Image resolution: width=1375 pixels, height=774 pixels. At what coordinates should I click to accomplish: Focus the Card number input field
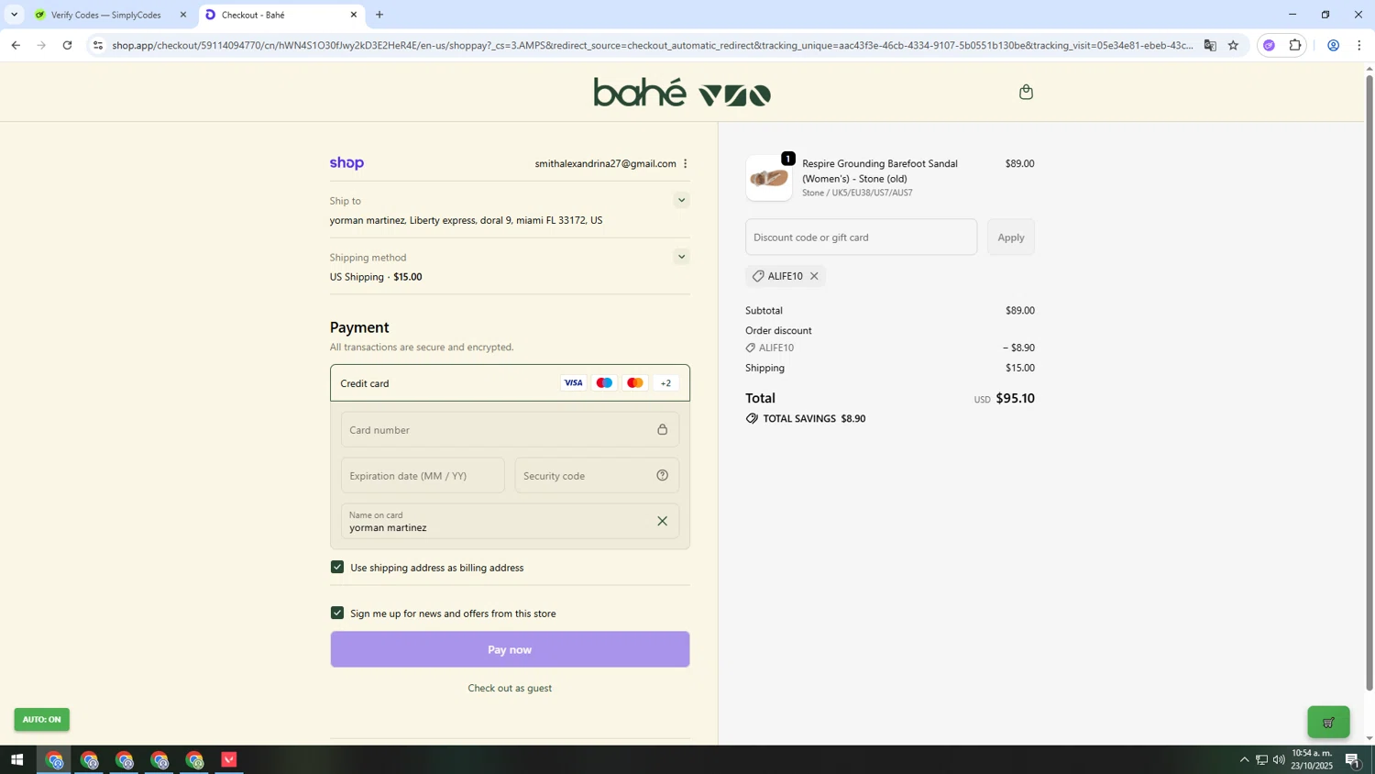[510, 429]
